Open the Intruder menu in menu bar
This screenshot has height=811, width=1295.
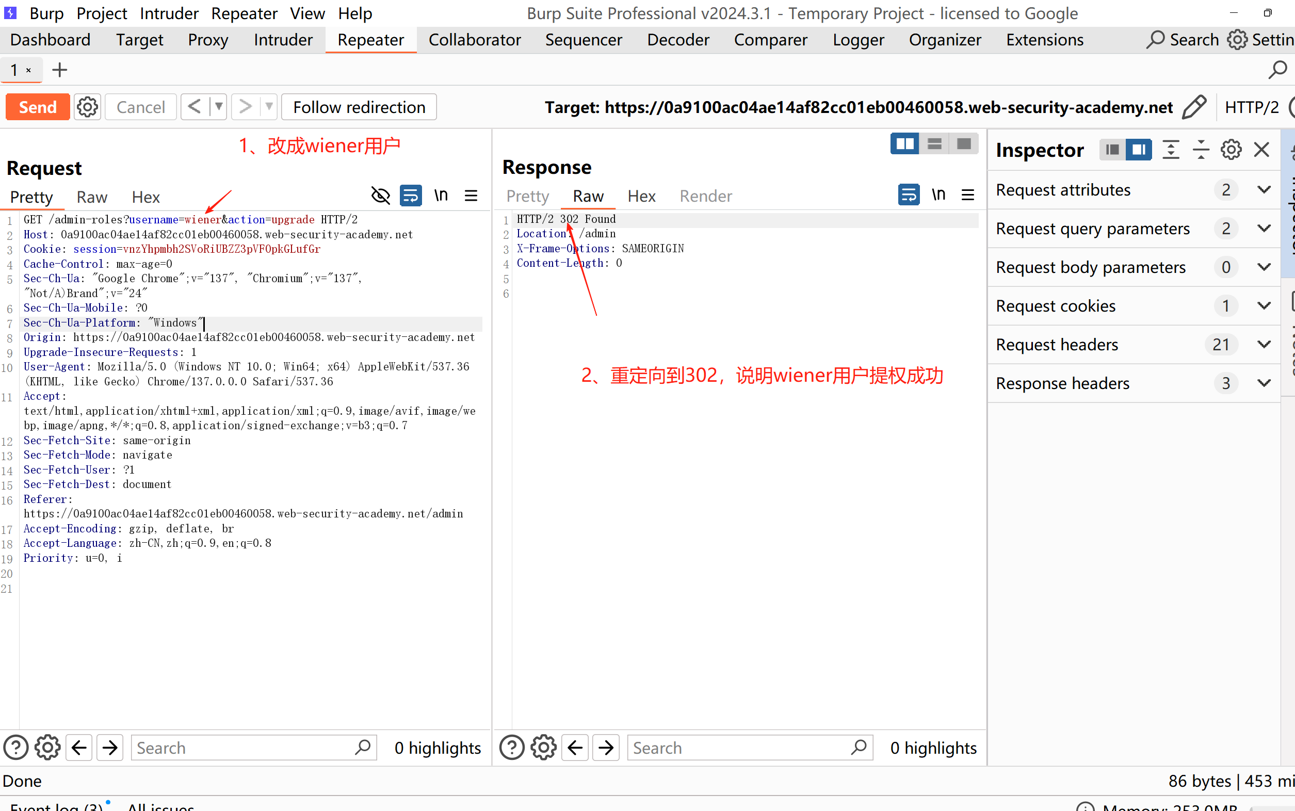pos(169,13)
